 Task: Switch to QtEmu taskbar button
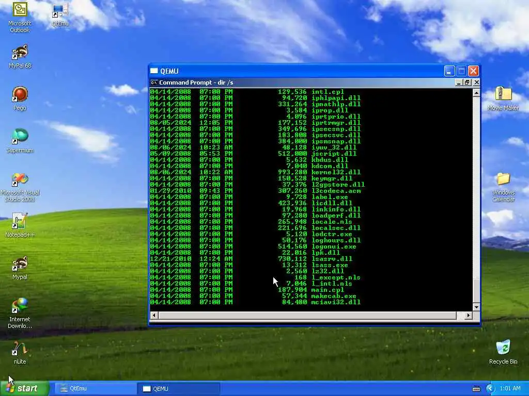[96, 389]
